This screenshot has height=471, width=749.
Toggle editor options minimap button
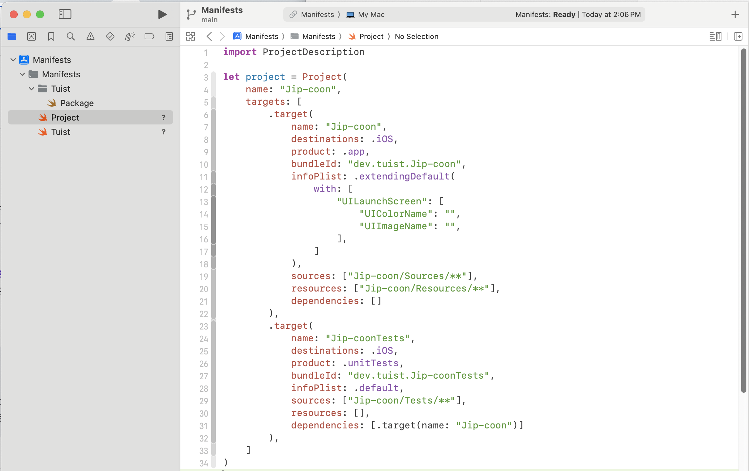(x=715, y=36)
